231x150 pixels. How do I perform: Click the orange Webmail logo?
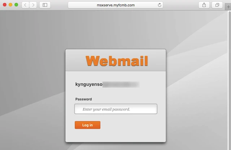click(117, 61)
